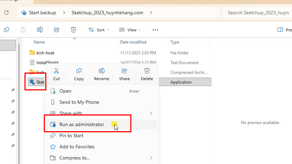Image resolution: width=292 pixels, height=164 pixels.
Task: Click the Sketchup application icon
Action: tap(32, 82)
